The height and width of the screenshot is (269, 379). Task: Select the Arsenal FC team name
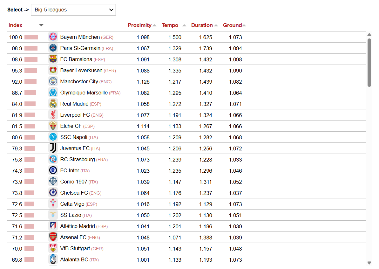tap(73, 237)
